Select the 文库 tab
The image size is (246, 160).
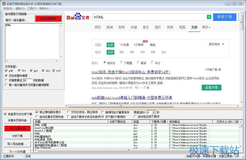coord(194,27)
